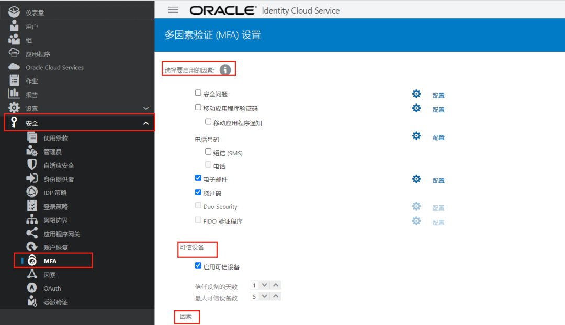565x325 pixels.
Task: Click the gear icon for 电子邮件
Action: pos(416,179)
